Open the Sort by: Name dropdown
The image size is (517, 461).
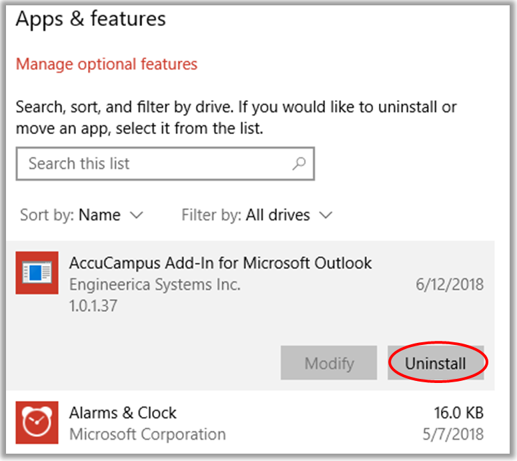(81, 215)
